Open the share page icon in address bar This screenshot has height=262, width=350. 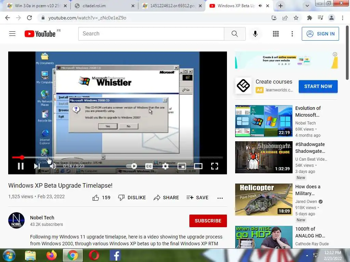tap(285, 18)
